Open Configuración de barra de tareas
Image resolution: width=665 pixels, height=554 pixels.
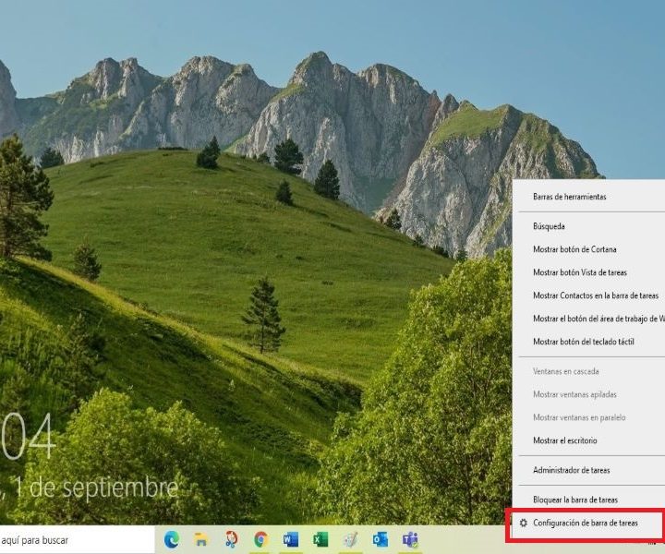(588, 523)
